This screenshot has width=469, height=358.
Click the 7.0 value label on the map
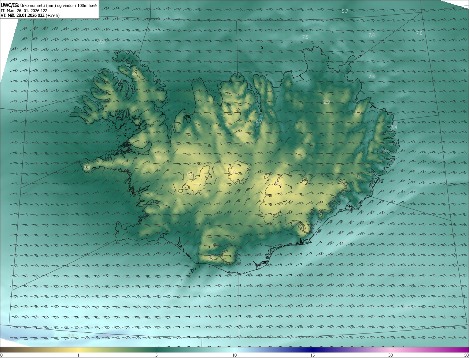coord(419,33)
